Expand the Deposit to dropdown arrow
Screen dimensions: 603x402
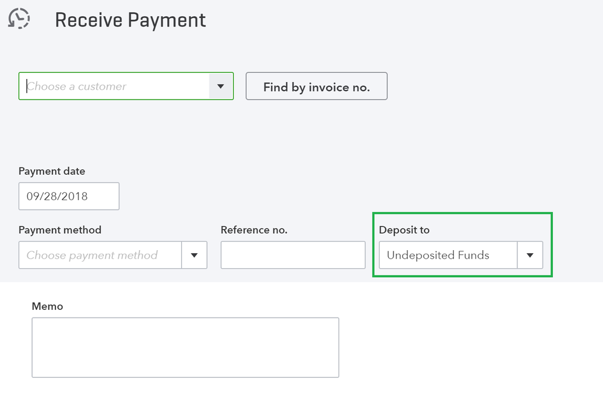530,255
